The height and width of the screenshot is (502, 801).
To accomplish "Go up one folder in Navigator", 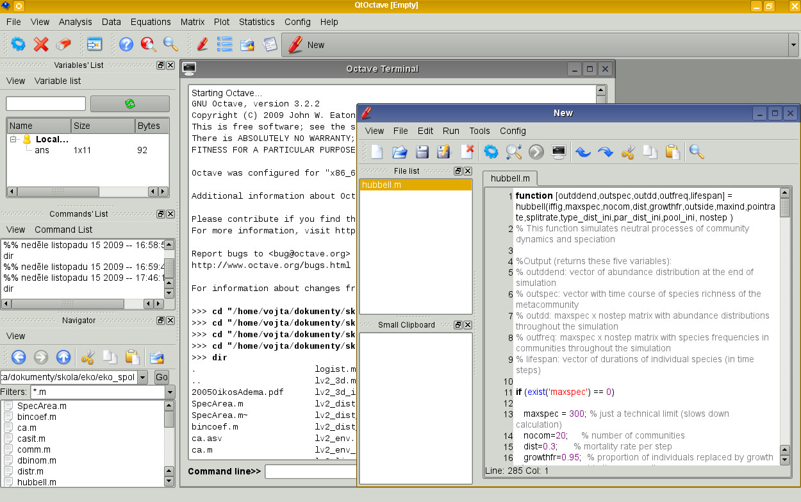I will pos(63,357).
